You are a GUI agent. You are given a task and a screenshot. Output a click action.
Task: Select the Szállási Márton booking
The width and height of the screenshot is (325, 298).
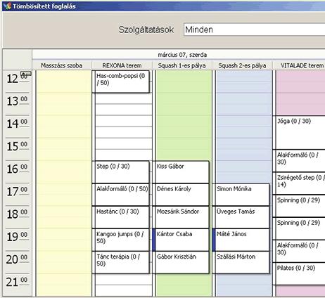(x=241, y=262)
